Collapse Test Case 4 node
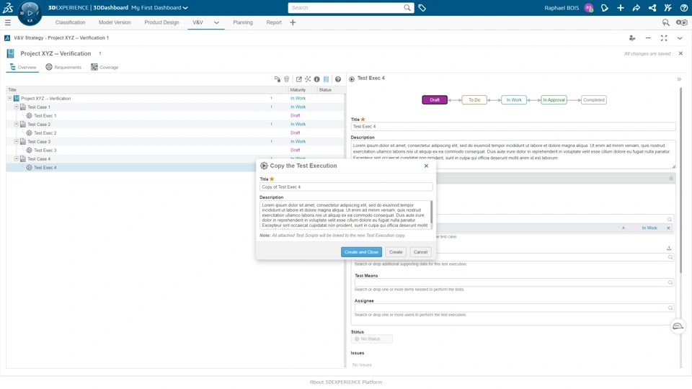Screen dimensions: 692x389 pyautogui.click(x=17, y=158)
